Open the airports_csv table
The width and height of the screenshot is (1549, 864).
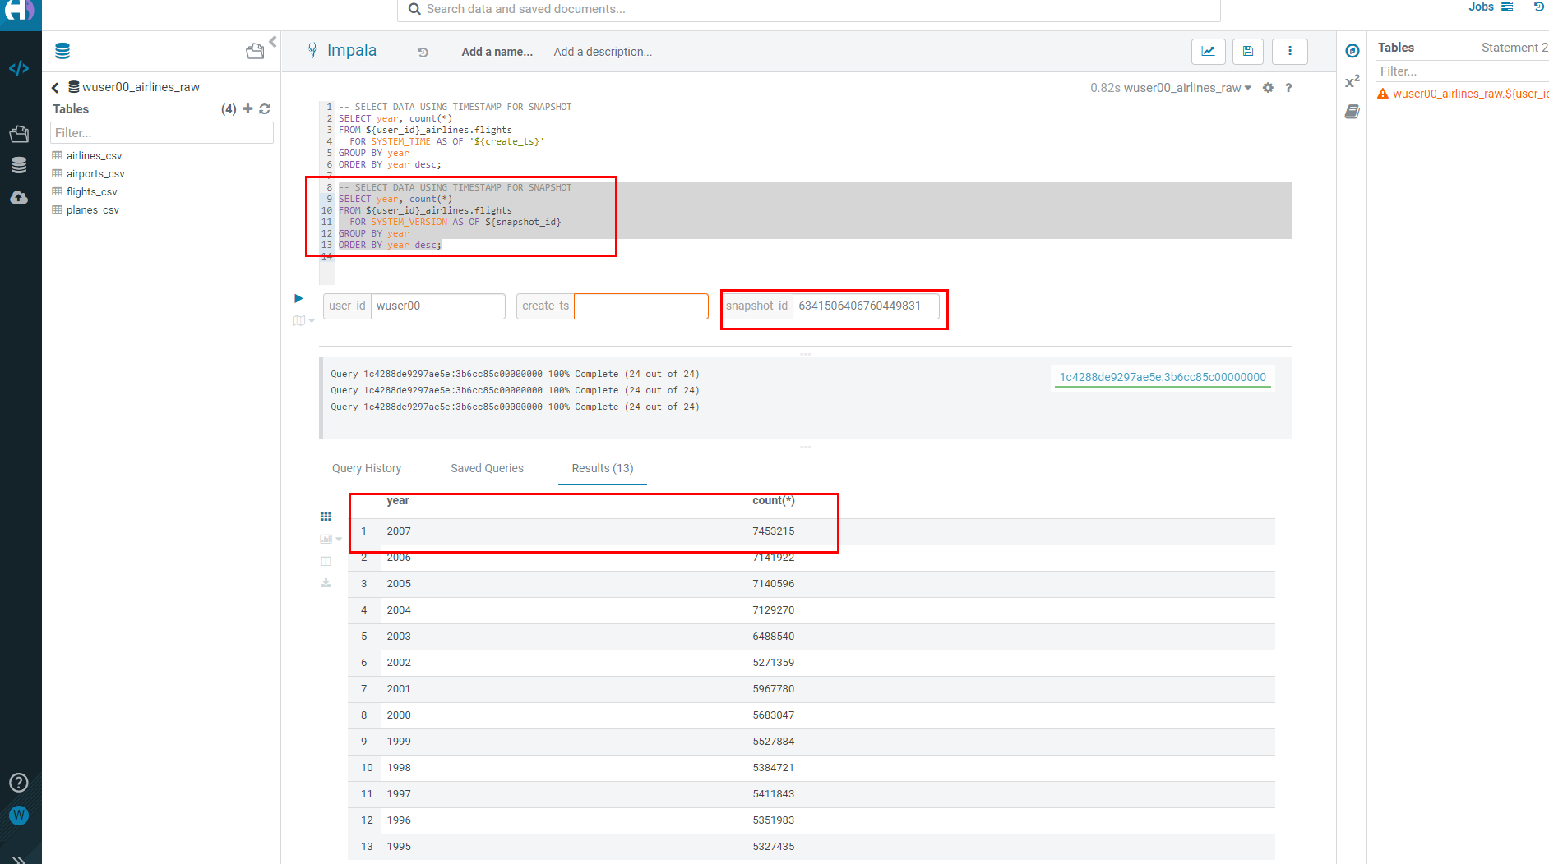[95, 174]
